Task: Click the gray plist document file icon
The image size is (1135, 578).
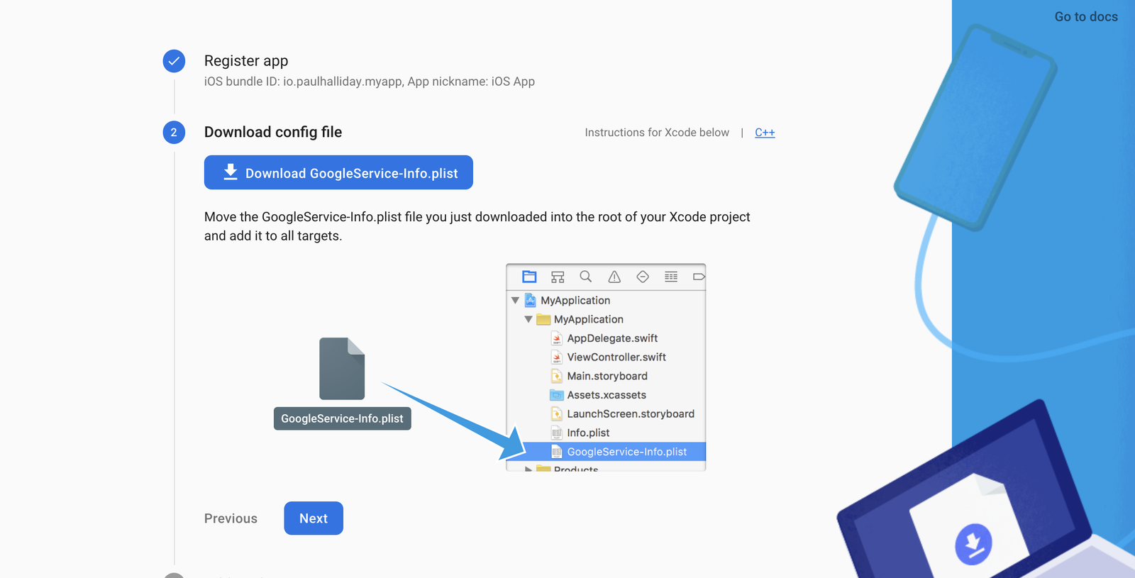Action: (x=342, y=369)
